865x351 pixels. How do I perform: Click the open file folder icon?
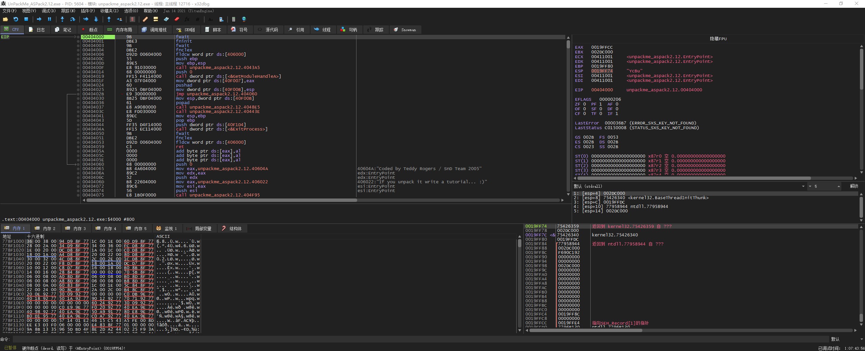5,19
